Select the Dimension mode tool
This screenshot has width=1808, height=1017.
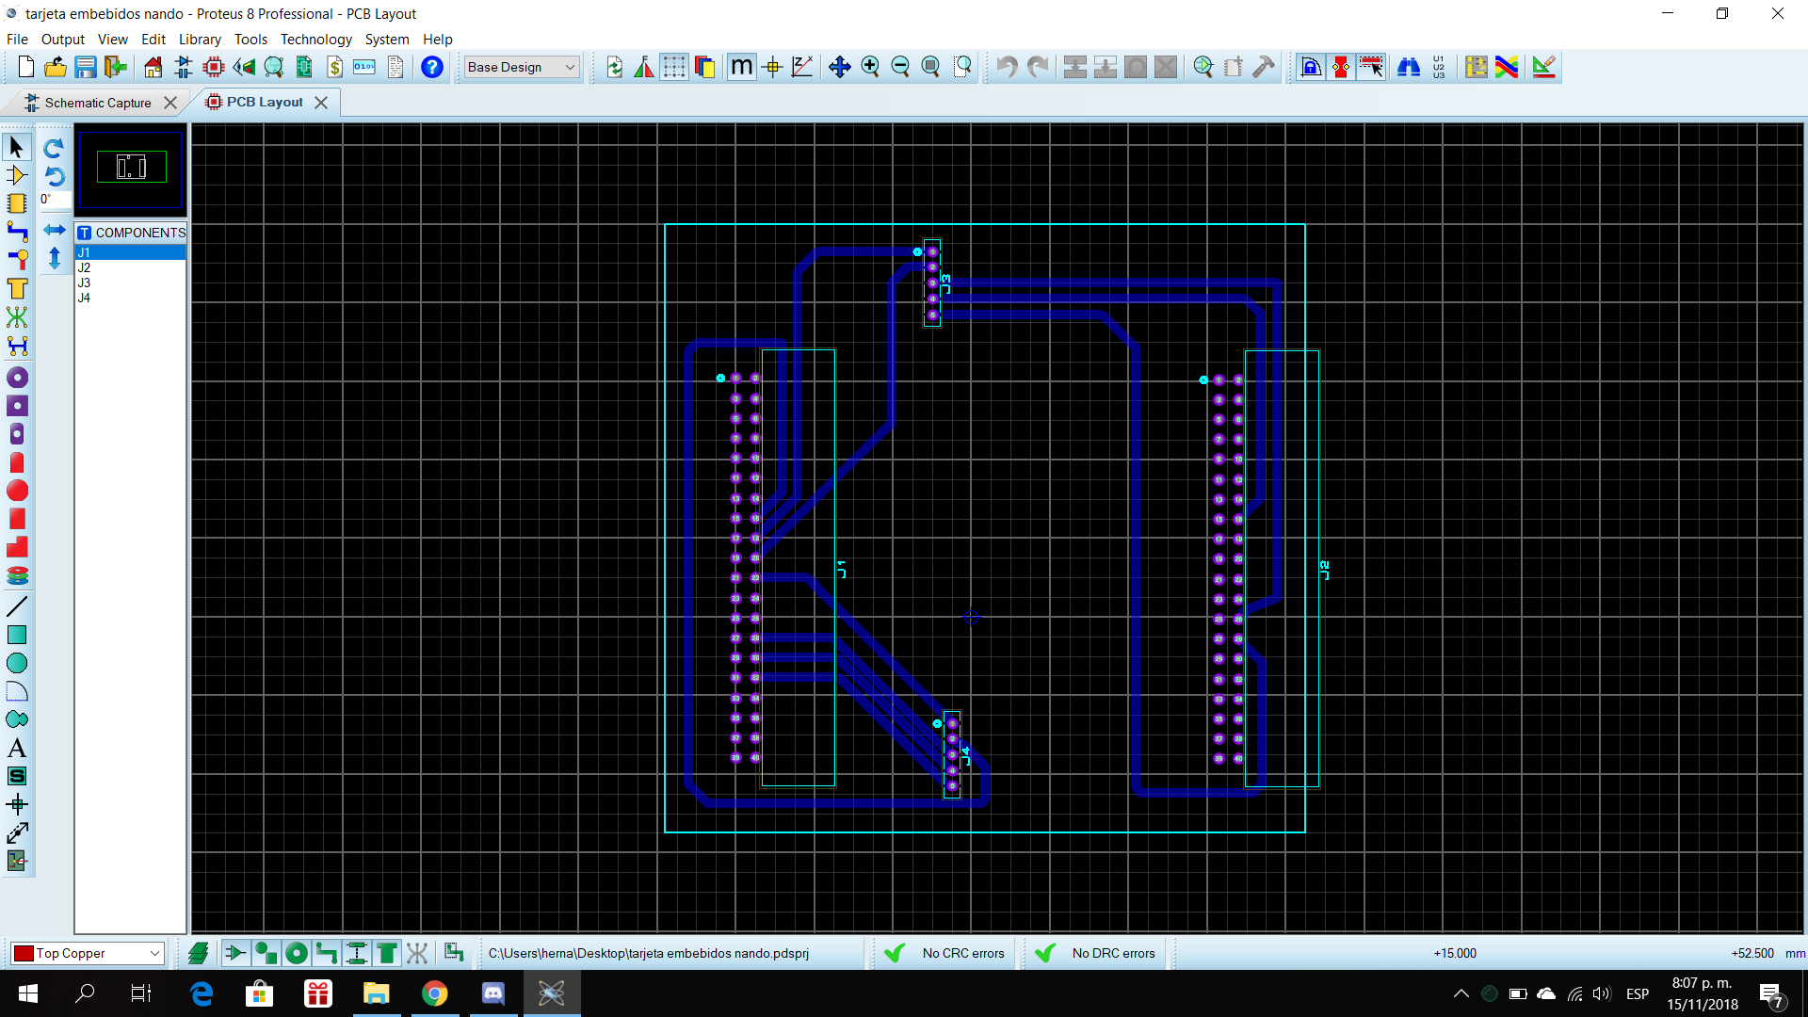pyautogui.click(x=17, y=833)
